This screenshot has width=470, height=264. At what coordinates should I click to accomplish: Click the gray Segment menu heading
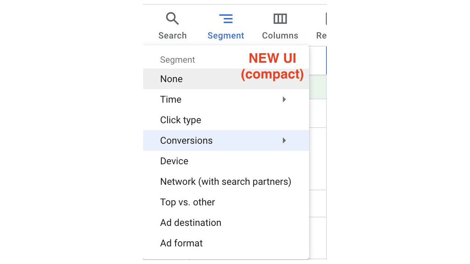click(x=178, y=60)
